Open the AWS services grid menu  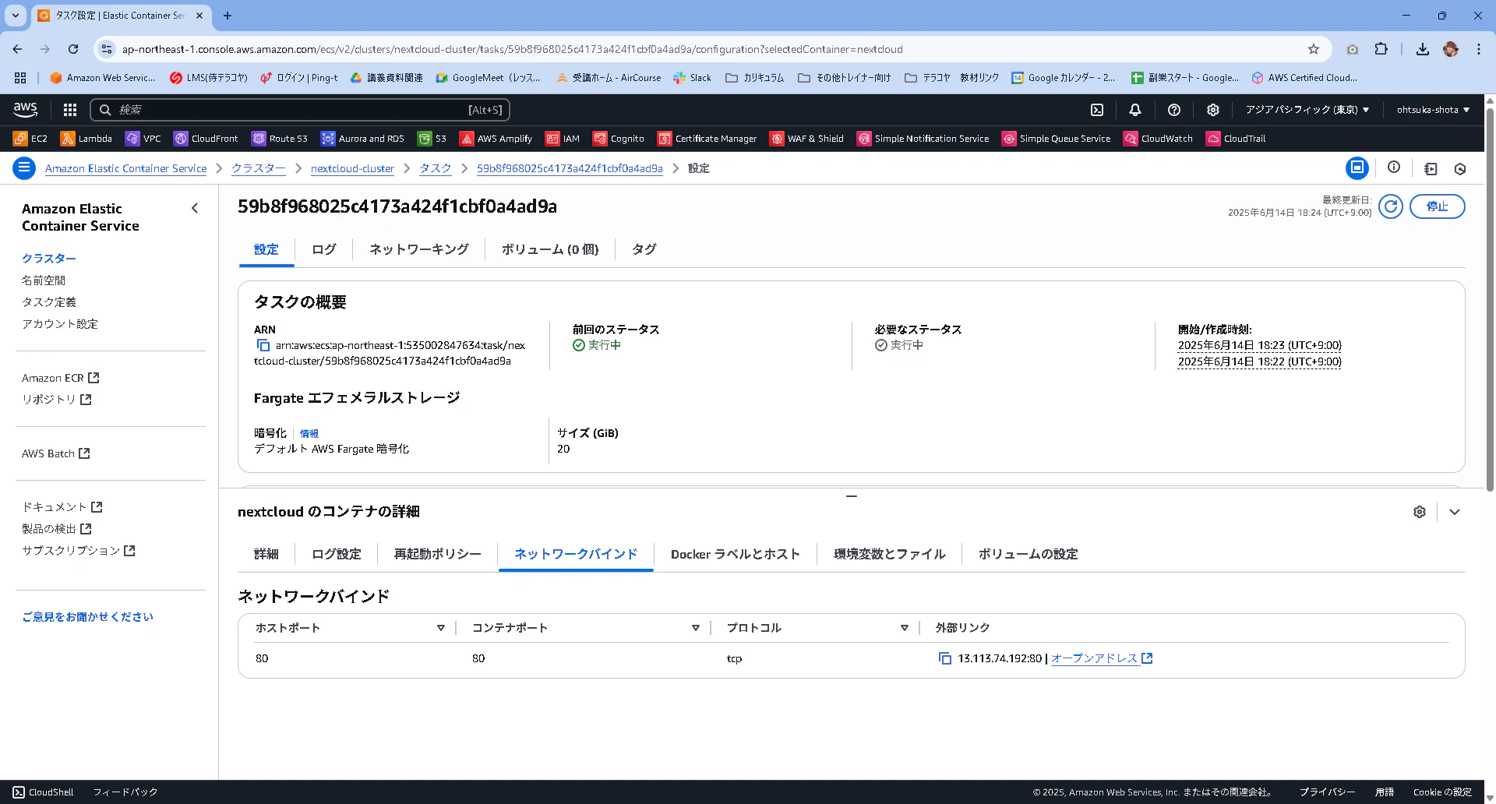(x=70, y=110)
